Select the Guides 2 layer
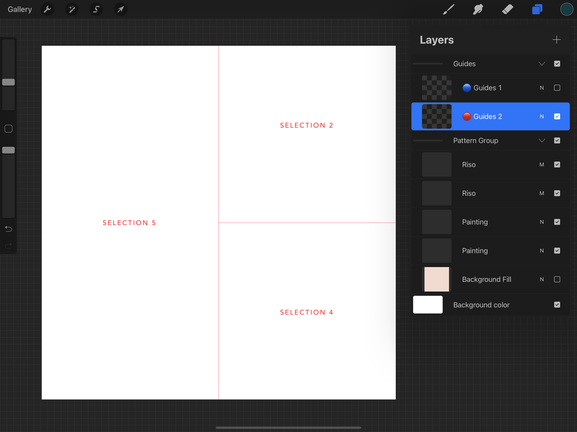This screenshot has width=577, height=432. click(490, 116)
